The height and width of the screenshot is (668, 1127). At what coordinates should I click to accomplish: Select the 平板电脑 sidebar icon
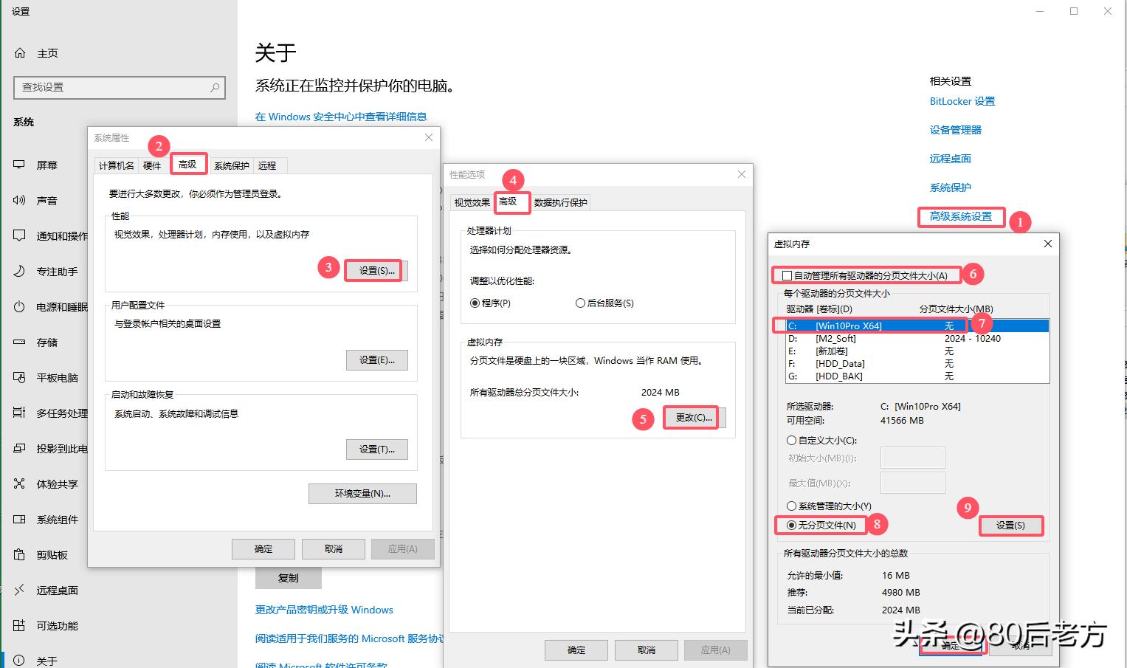coord(18,377)
